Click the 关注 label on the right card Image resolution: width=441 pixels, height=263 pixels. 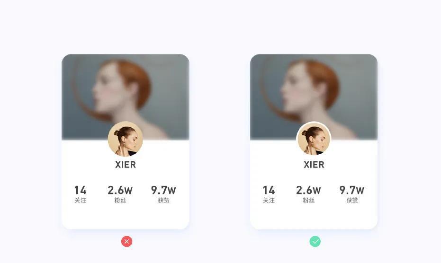pos(269,201)
